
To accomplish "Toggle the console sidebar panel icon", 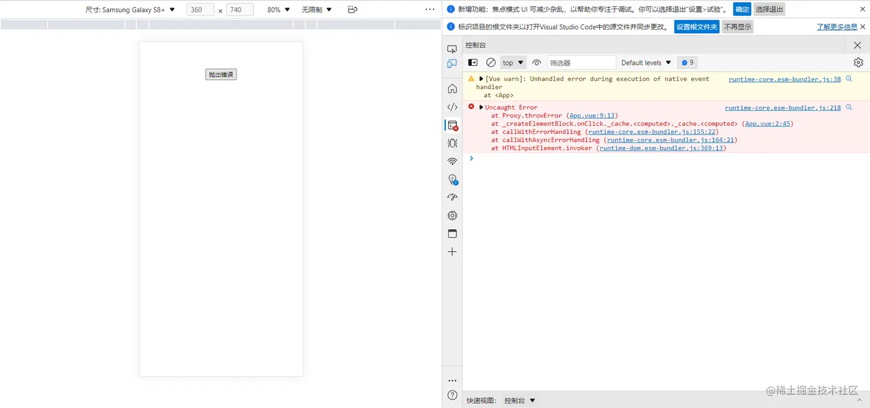I will click(472, 63).
